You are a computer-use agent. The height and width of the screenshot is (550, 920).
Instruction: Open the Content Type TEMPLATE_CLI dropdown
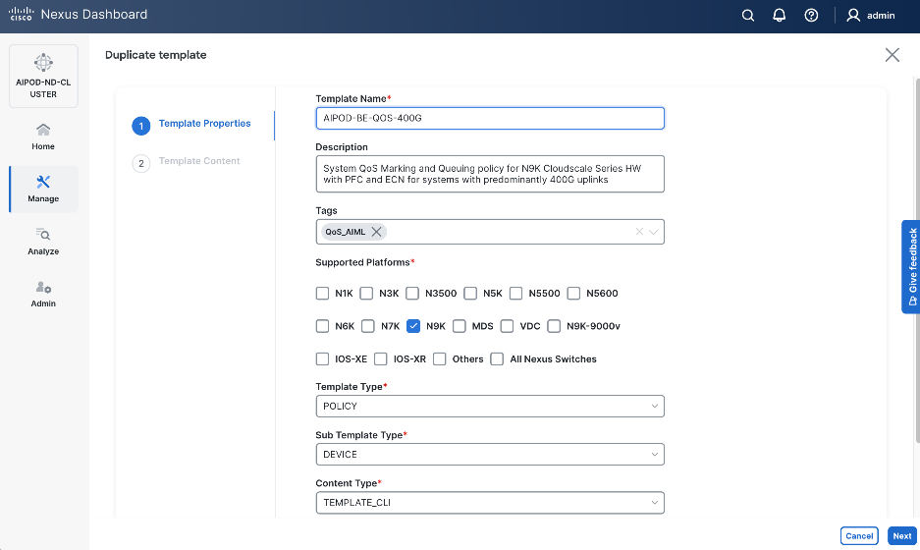pyautogui.click(x=490, y=503)
